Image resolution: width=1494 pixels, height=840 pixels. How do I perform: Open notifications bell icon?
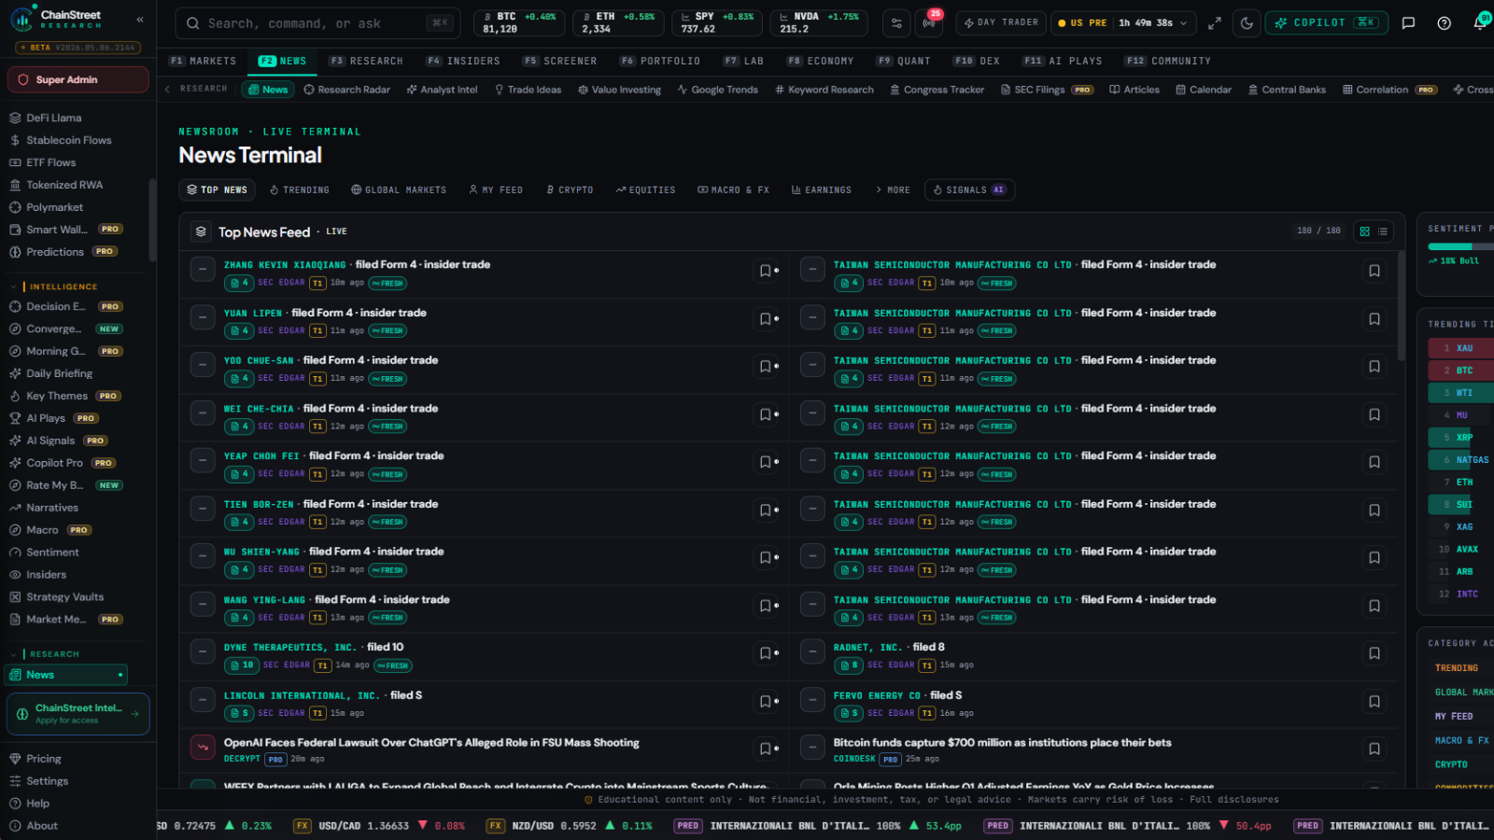1480,23
